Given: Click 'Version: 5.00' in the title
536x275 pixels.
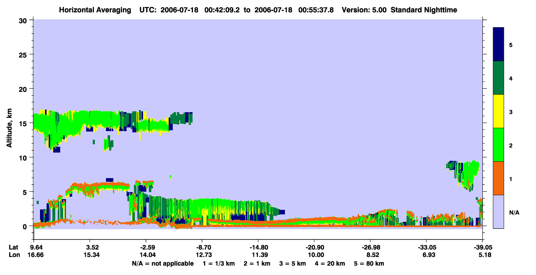Looking at the screenshot, I should click(x=364, y=10).
